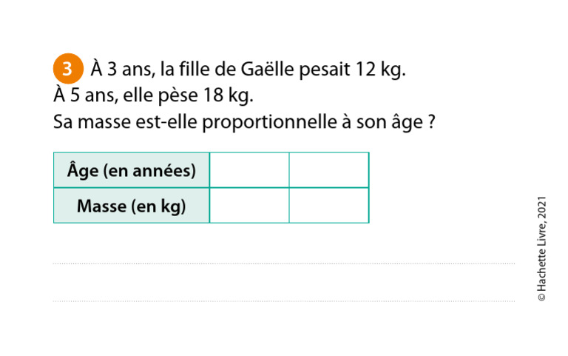Click the orange number 3 exercise badge
Image resolution: width=568 pixels, height=356 pixels.
[x=67, y=70]
